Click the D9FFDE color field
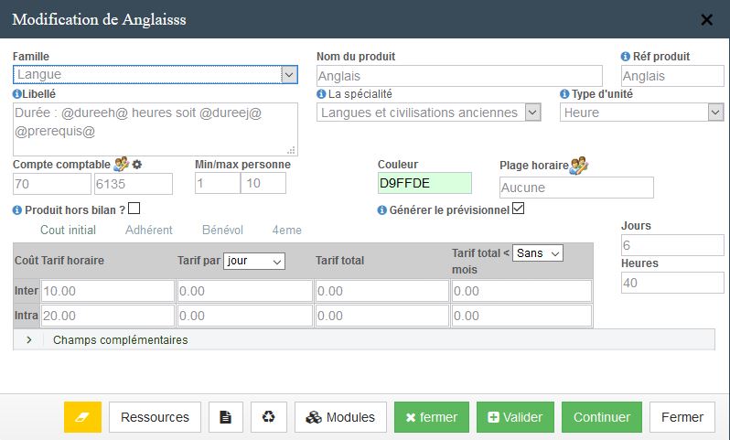730x440 pixels. tap(424, 183)
